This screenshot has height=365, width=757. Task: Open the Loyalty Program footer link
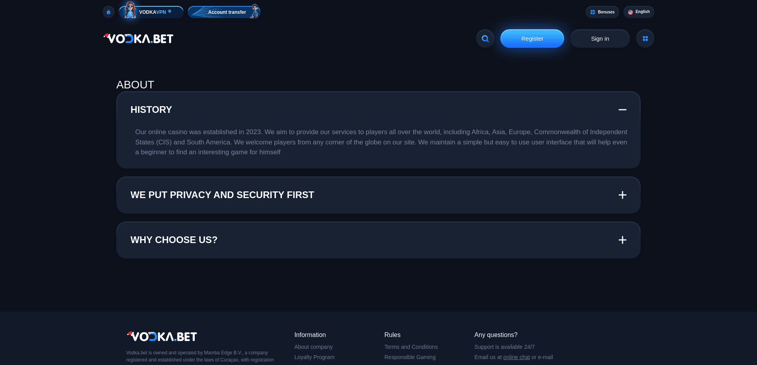(314, 357)
